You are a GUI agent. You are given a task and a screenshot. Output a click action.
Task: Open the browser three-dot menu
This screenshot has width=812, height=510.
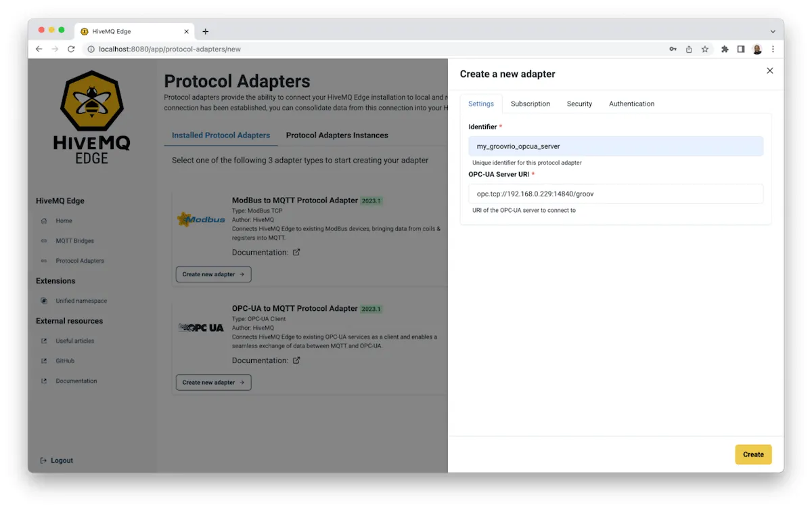tap(773, 49)
